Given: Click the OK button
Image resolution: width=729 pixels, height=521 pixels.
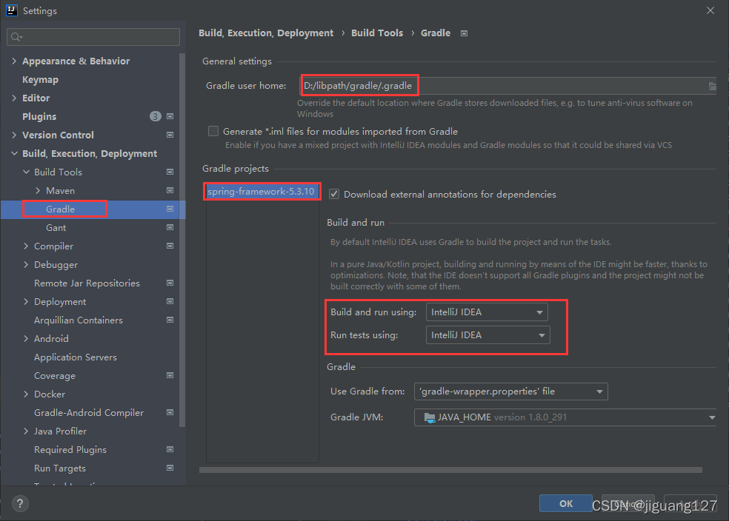Looking at the screenshot, I should click(x=565, y=503).
